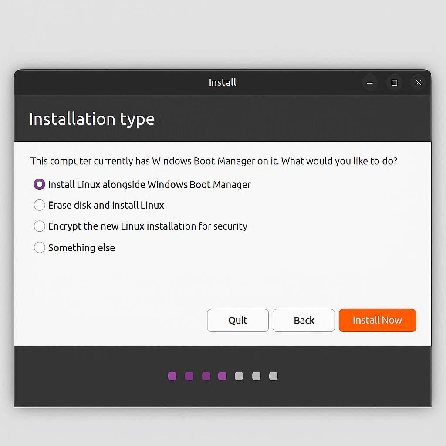Viewport: 446px width, 446px height.
Task: Select Install Linux alongside Windows Boot Manager
Action: point(40,184)
